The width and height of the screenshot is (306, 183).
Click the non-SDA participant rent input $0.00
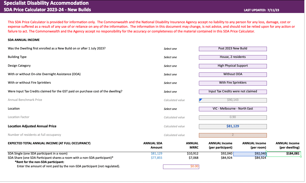[181, 167]
